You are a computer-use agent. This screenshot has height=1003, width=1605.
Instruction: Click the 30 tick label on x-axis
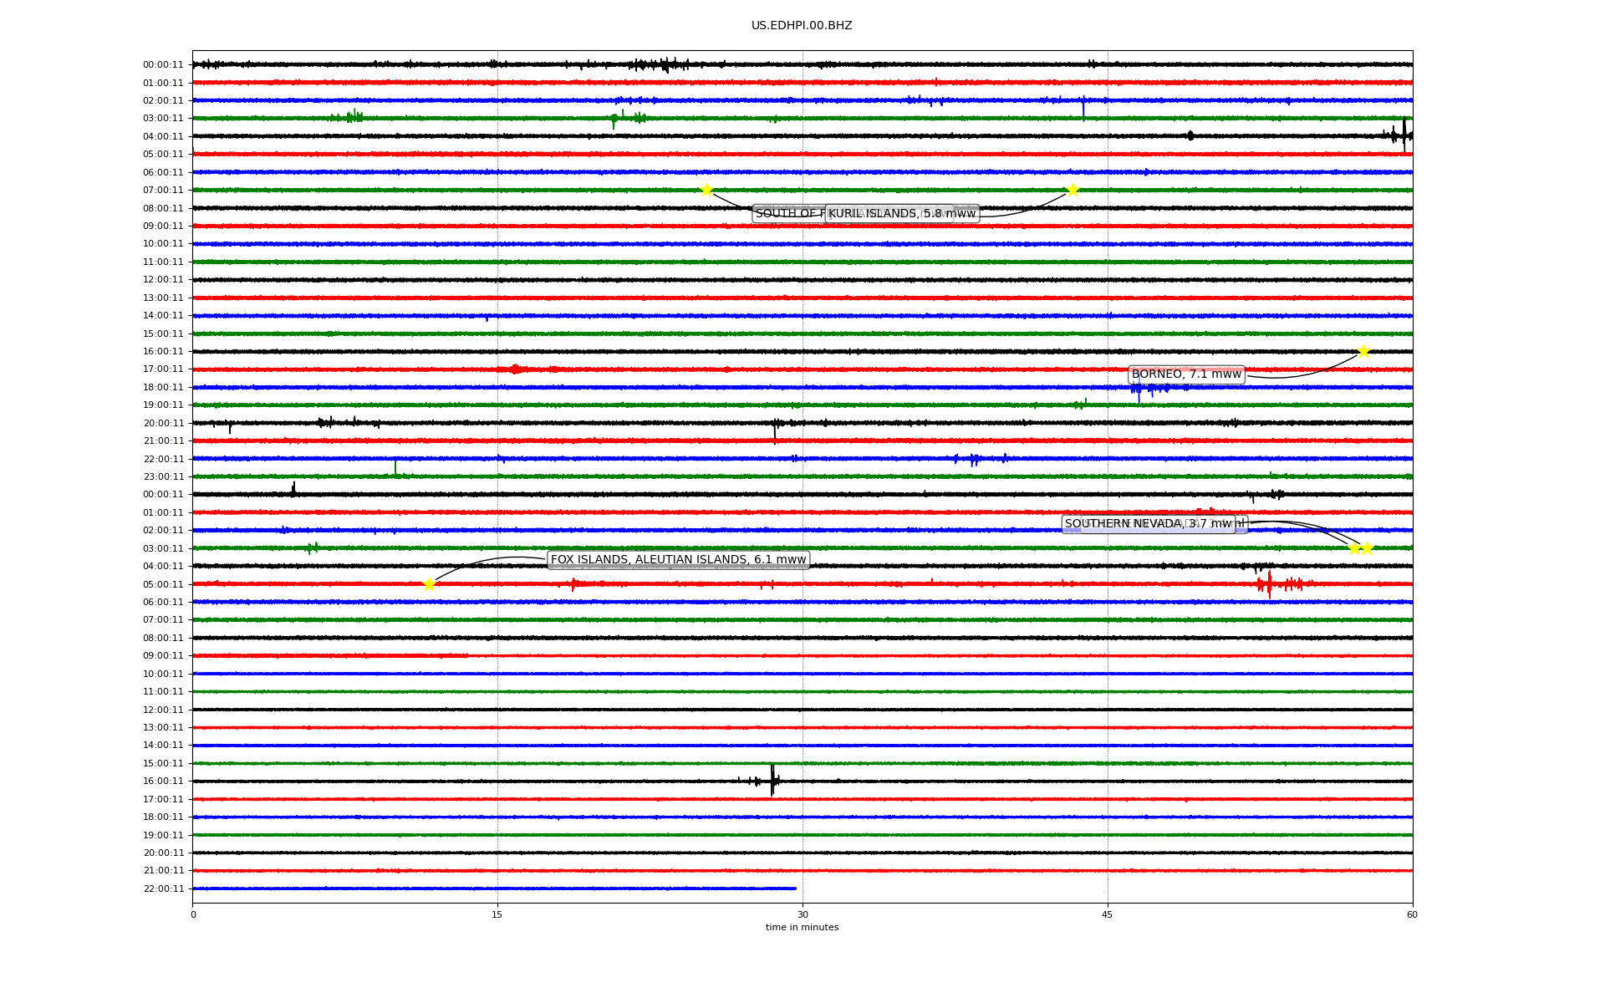click(802, 914)
